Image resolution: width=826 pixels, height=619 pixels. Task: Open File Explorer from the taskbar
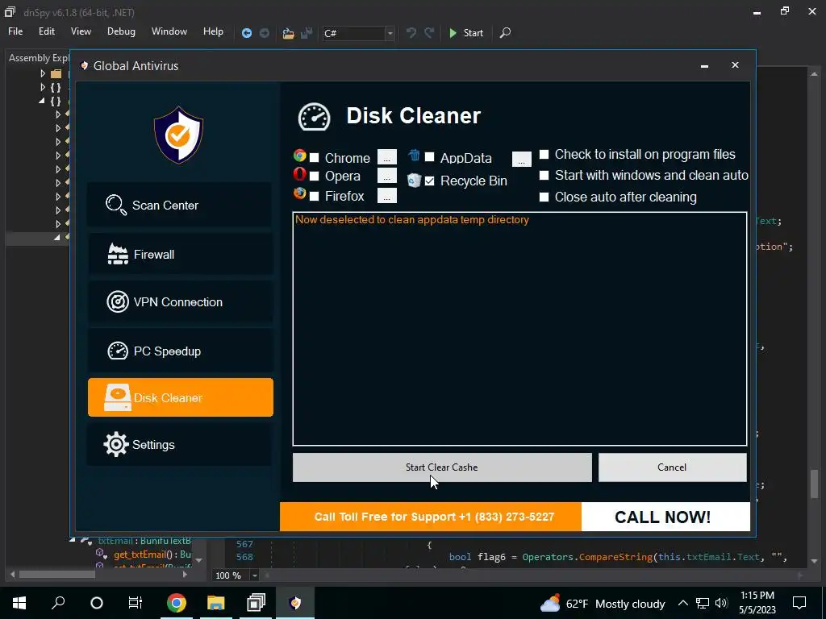pos(215,603)
